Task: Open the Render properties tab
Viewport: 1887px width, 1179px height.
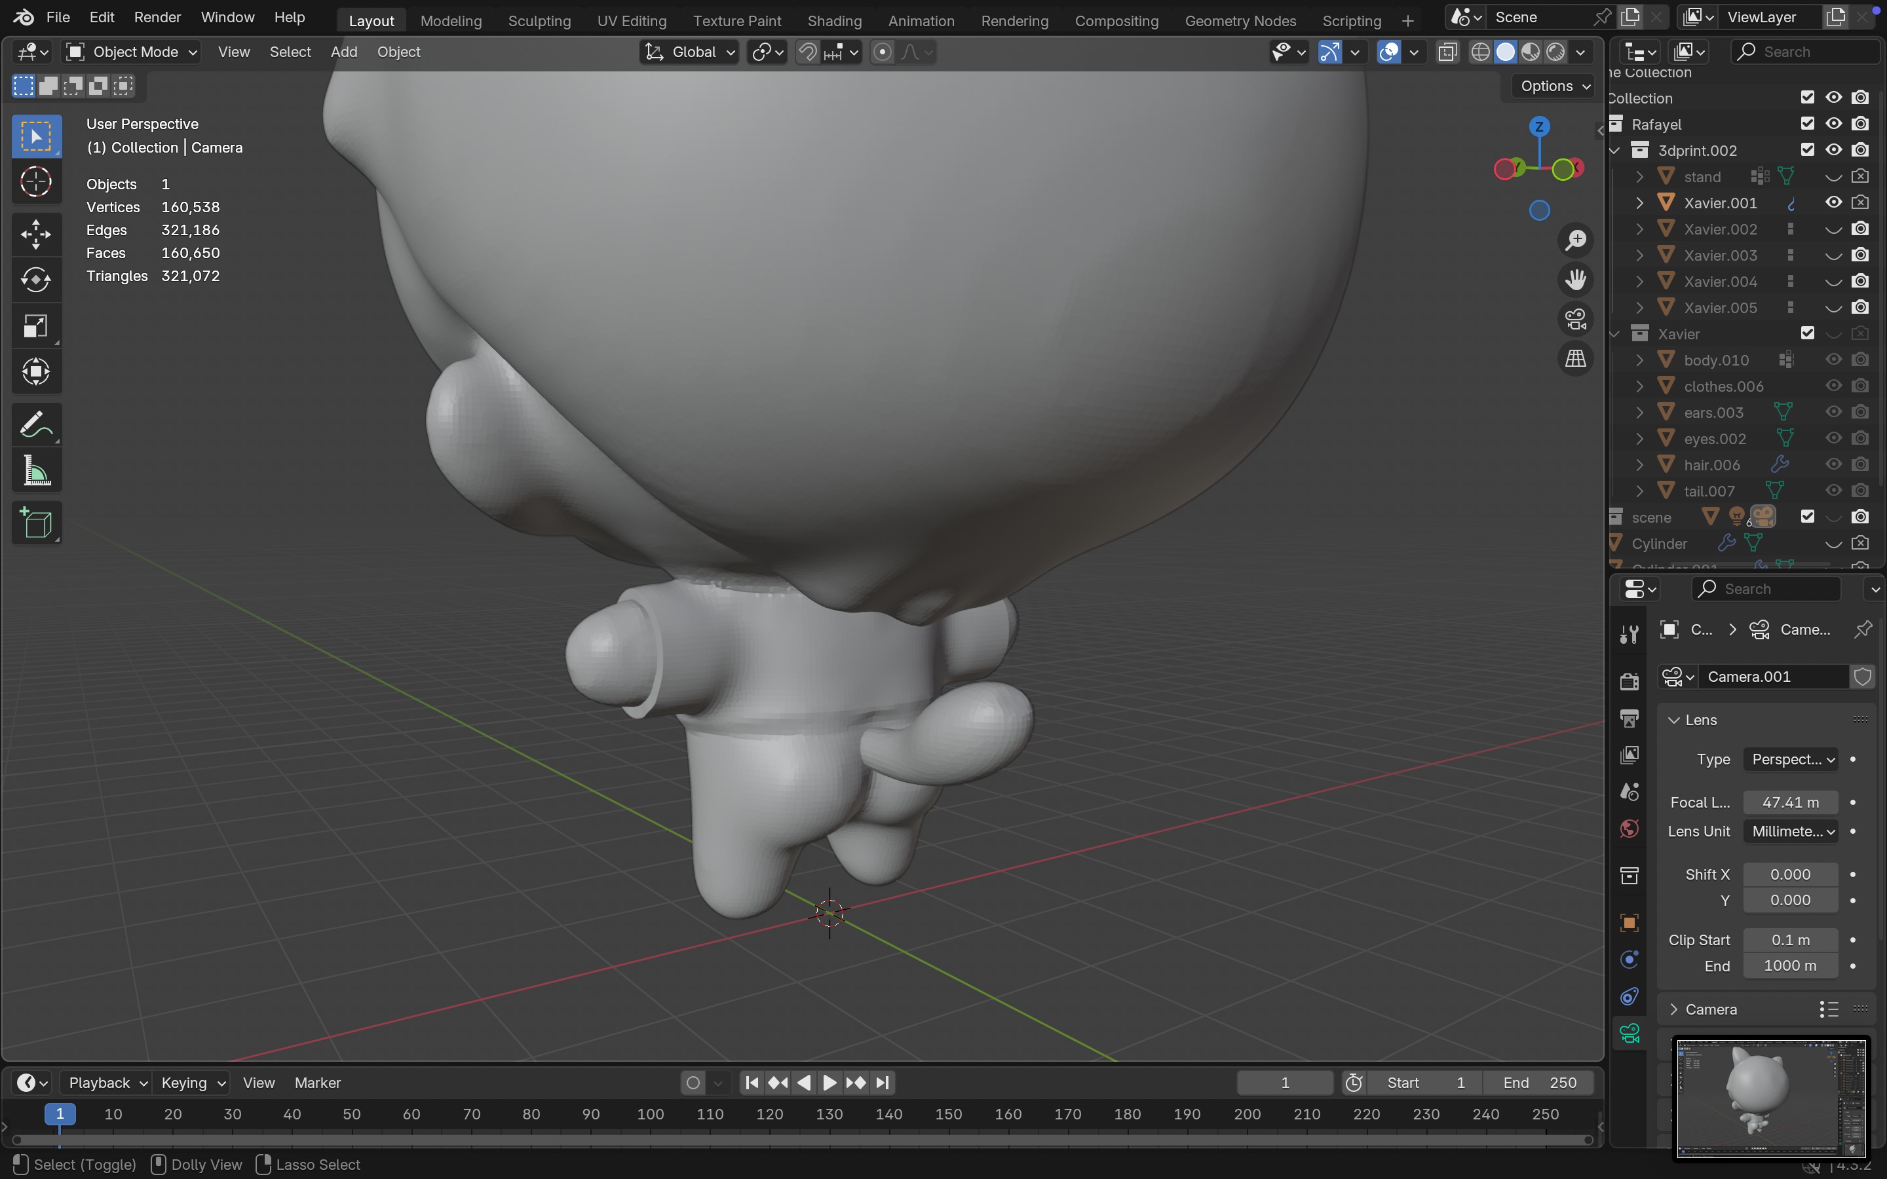Action: (x=1629, y=681)
